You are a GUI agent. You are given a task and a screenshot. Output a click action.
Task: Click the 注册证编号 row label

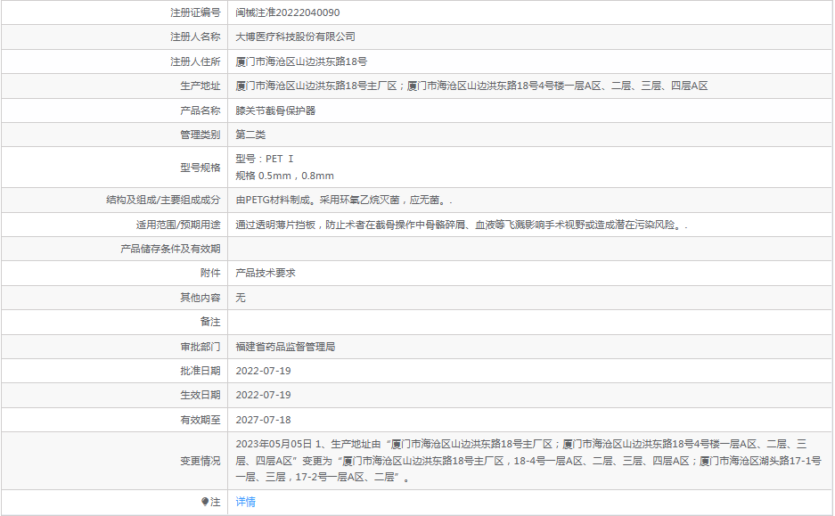(x=194, y=12)
